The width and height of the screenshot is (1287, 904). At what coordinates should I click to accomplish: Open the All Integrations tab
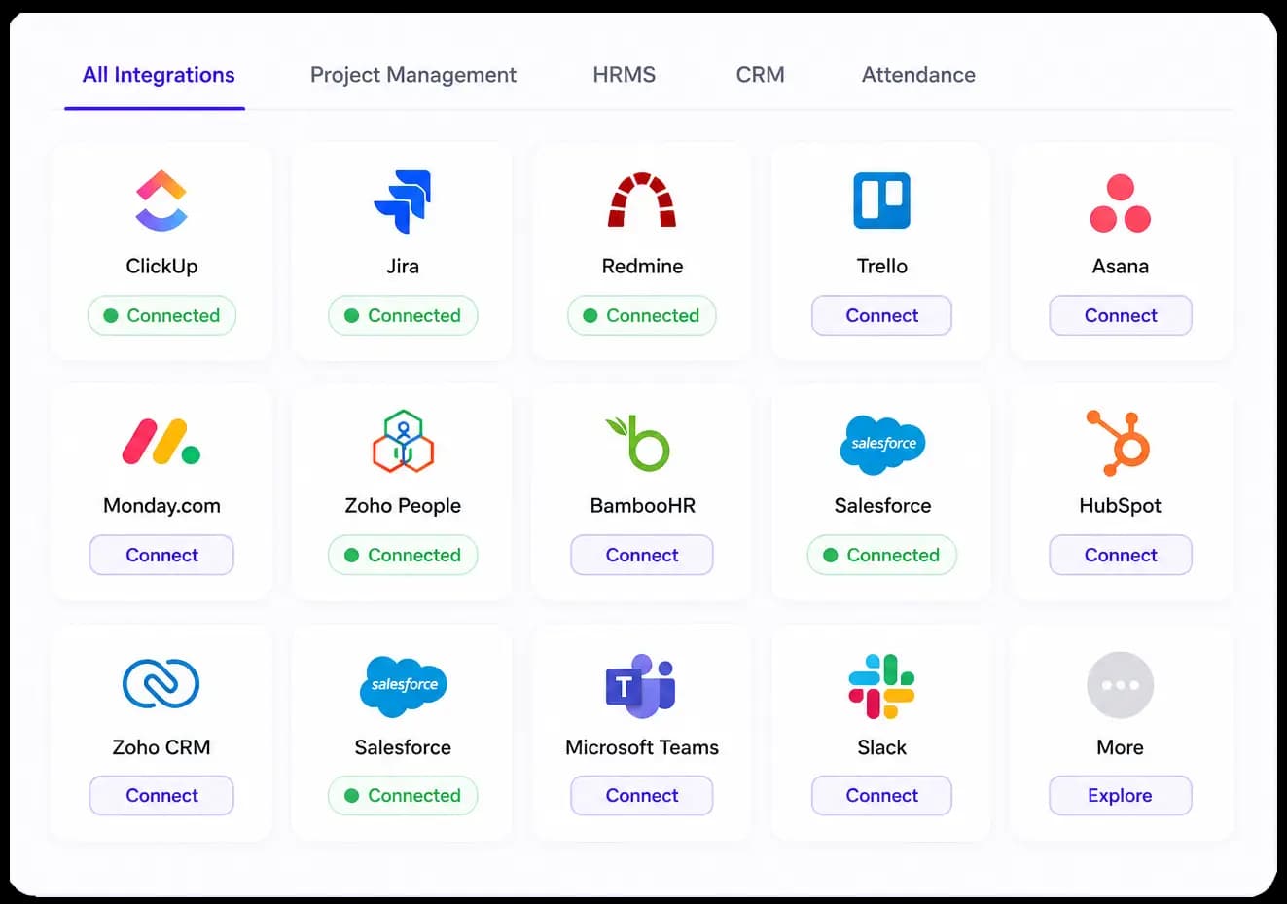click(x=159, y=75)
